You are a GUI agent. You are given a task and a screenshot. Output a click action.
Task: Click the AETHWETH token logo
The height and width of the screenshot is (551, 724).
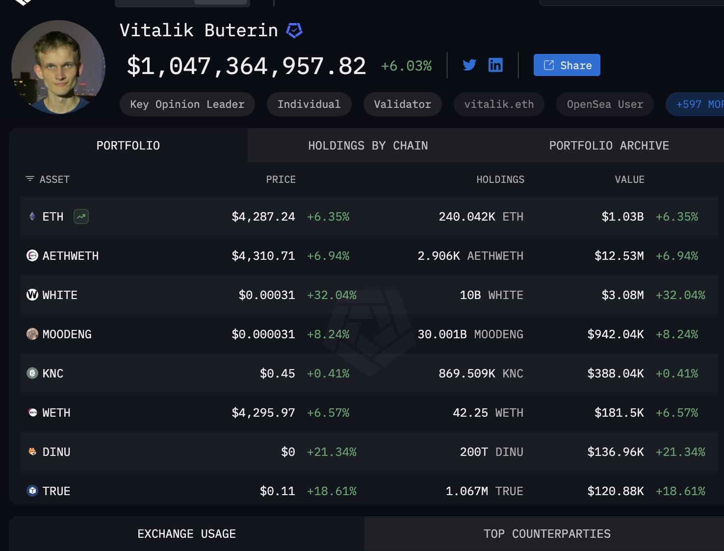click(x=32, y=255)
